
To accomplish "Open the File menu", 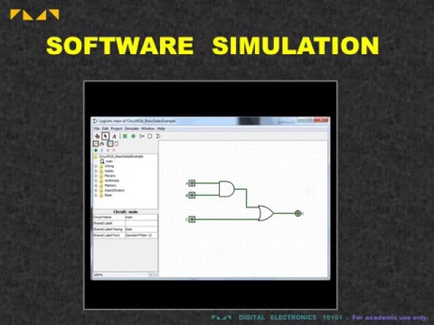I will point(96,129).
